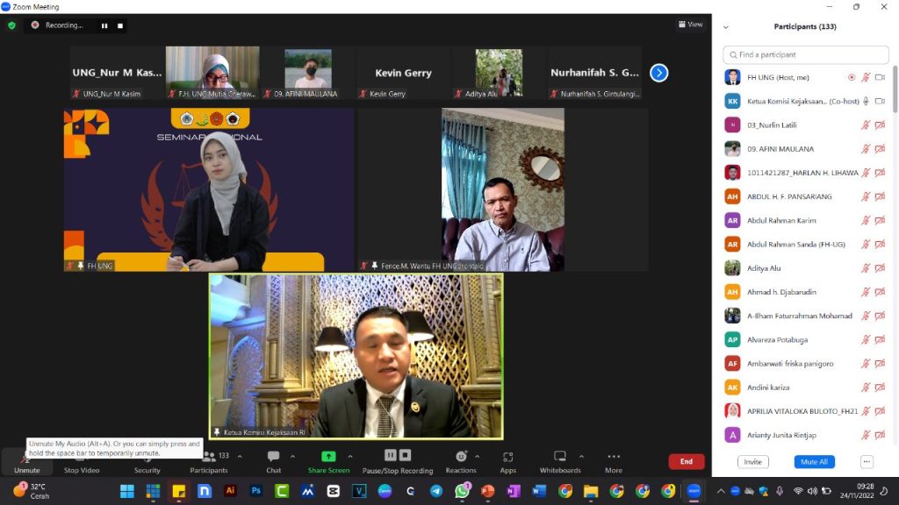The image size is (899, 505).
Task: Open the ellipsis menu beside Mute All
Action: coord(867,461)
